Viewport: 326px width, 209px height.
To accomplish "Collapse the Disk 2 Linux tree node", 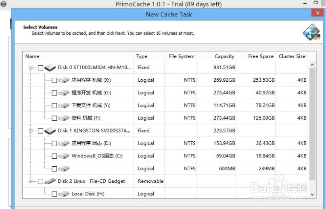I will [31, 182].
